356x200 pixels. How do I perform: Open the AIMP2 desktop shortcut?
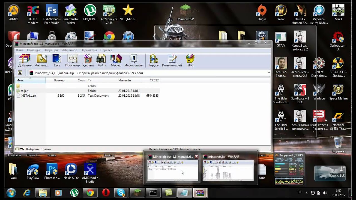[x=14, y=12]
